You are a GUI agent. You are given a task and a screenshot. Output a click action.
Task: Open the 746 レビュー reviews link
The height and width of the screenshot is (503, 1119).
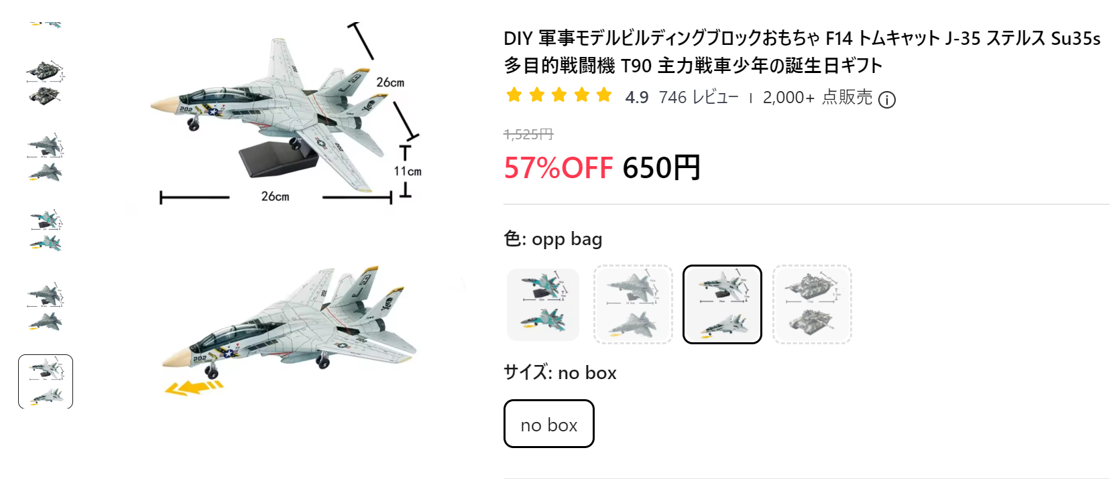699,98
